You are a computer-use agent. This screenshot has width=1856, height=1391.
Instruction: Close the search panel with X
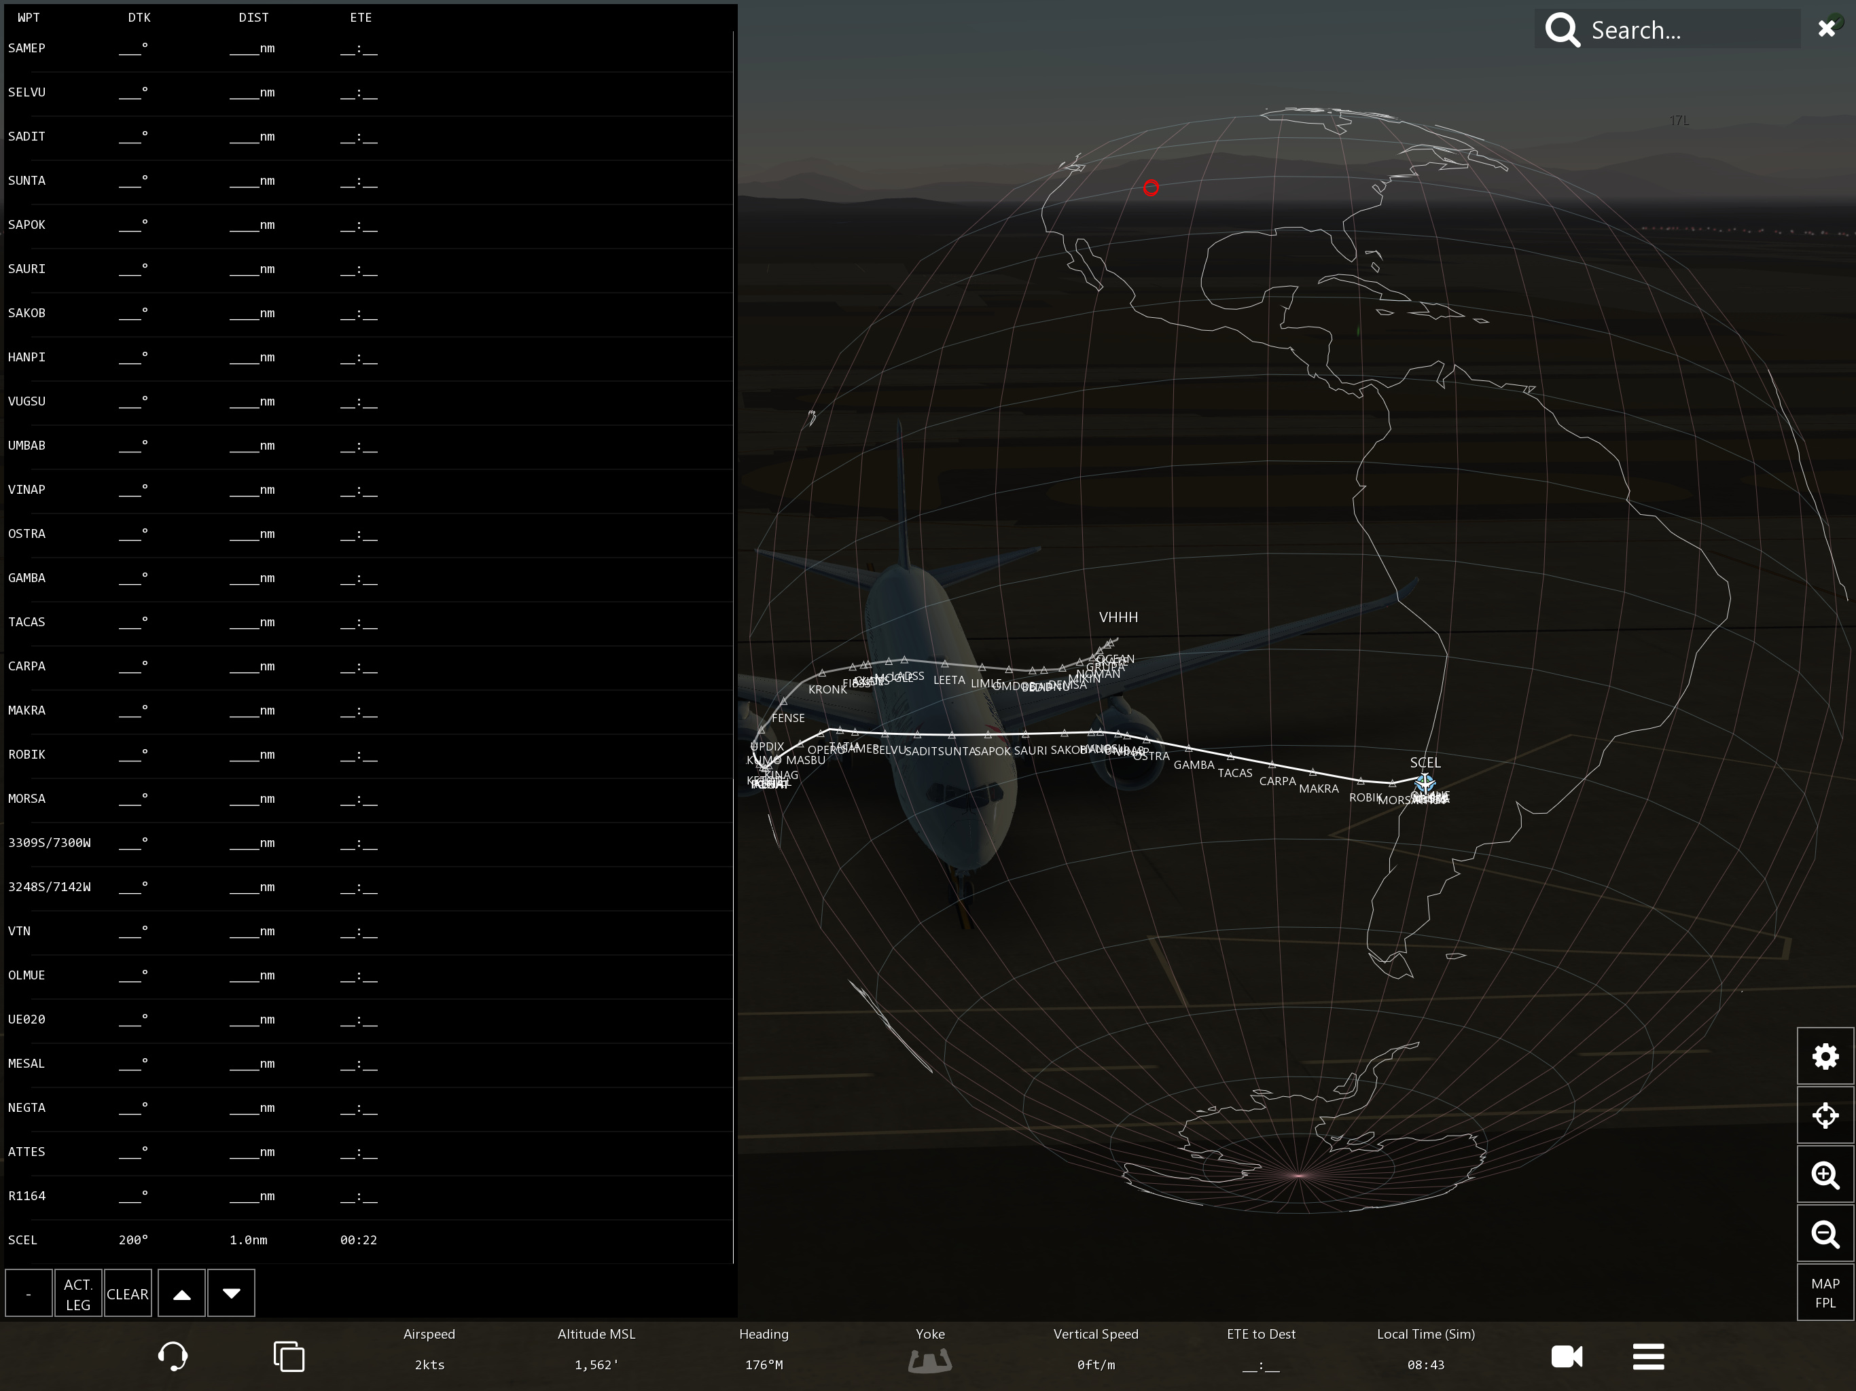click(1826, 29)
